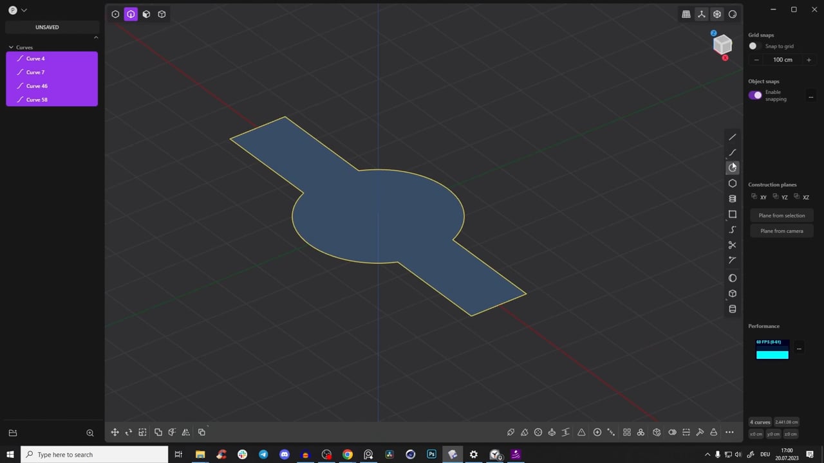
Task: Click Plane from camera button
Action: (x=782, y=231)
